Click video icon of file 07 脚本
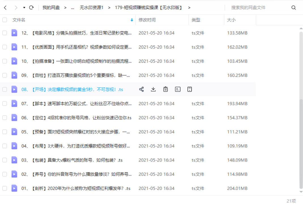This screenshot has width=303, height=207. click(14, 103)
